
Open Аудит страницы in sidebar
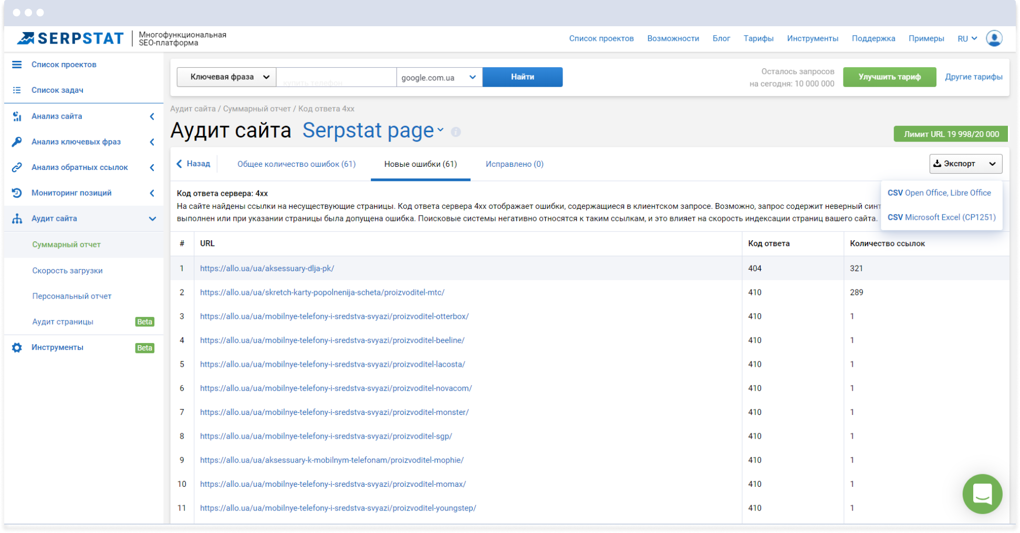[x=63, y=322]
